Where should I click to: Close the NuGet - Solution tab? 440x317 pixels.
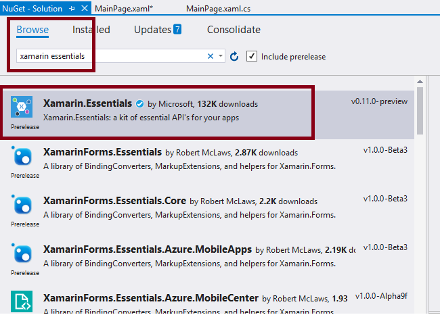coord(84,7)
